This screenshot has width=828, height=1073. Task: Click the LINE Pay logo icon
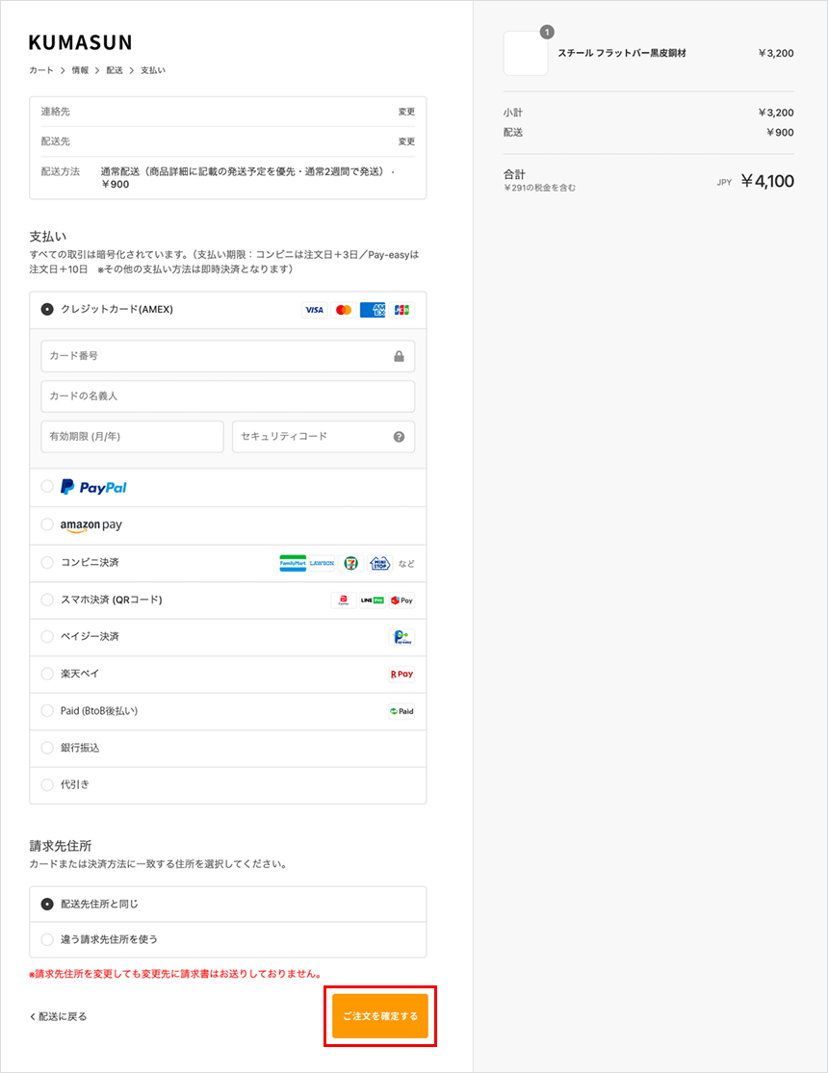click(372, 600)
